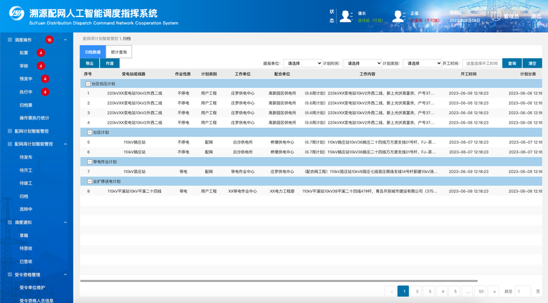The image size is (548, 303).
Task: Open 拟票 in the sidebar
Action: [24, 53]
